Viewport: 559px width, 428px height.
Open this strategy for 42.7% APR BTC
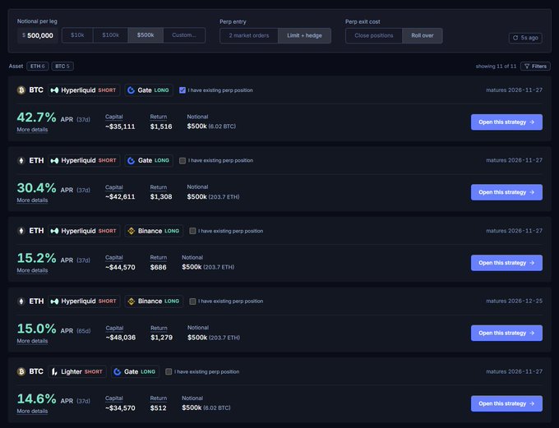[506, 122]
